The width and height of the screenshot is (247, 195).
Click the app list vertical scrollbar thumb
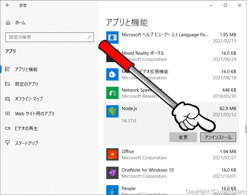tap(245, 129)
